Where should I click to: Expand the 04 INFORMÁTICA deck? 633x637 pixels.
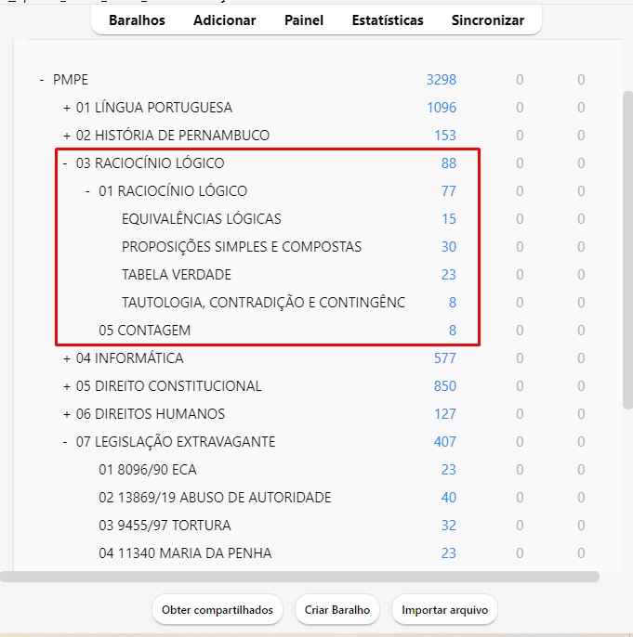point(67,358)
